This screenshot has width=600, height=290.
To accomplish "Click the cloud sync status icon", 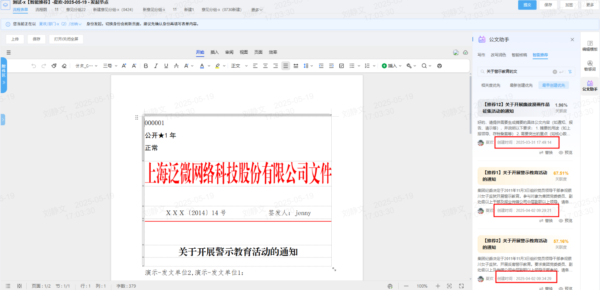I will point(465,53).
